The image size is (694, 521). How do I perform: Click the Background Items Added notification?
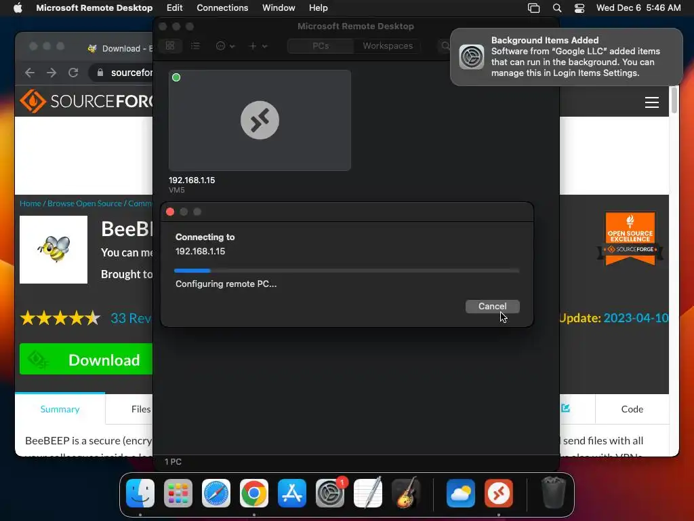(566, 57)
